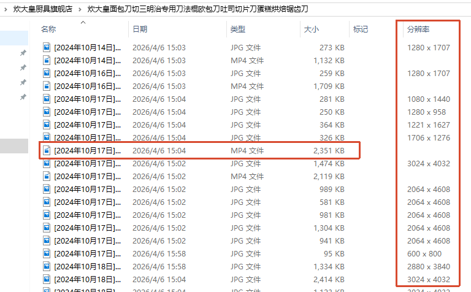
Task: Select the icon of the 2,119 KB MP4 file
Action: [x=46, y=176]
